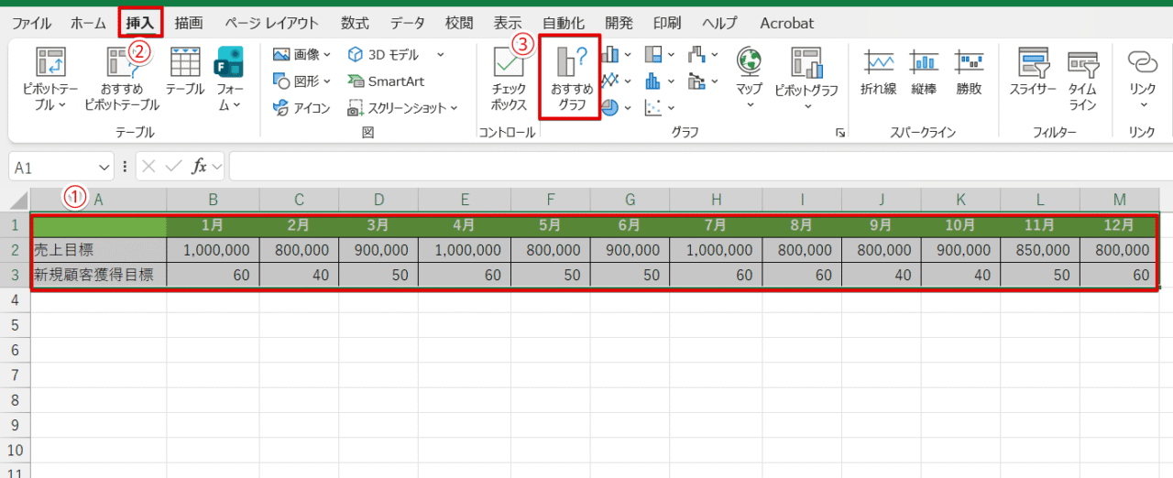Insert a column or bar chart
Screen dimensions: 1173x478
click(x=609, y=55)
